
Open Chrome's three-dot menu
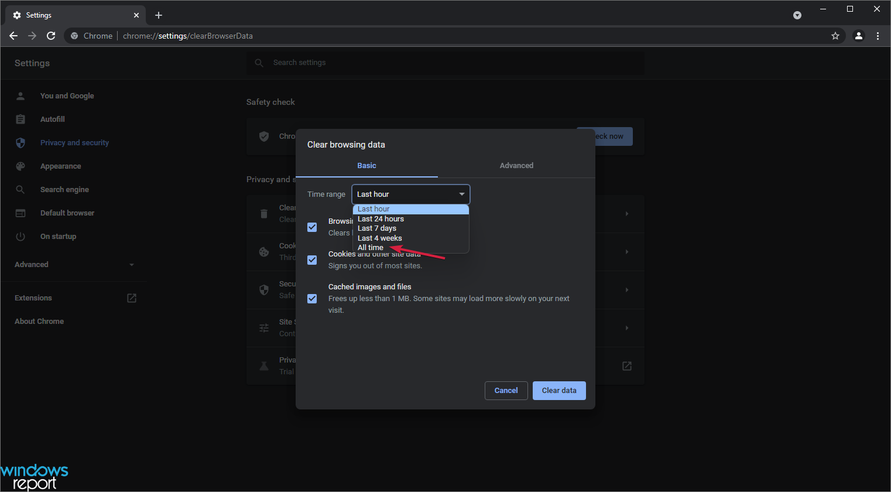(878, 36)
